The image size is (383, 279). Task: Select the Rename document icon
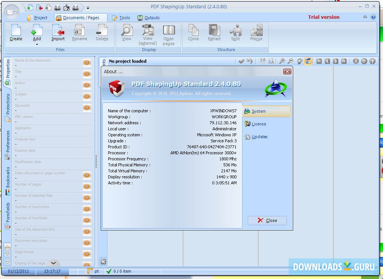point(79,33)
